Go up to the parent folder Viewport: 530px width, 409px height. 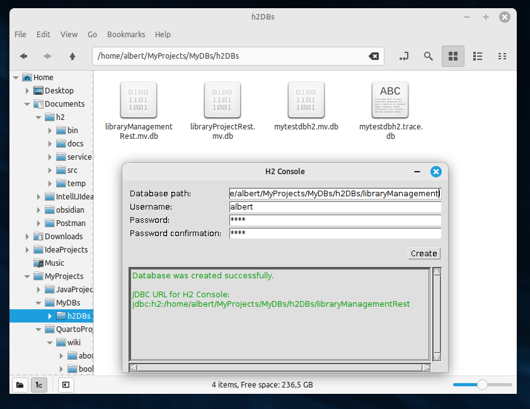72,56
